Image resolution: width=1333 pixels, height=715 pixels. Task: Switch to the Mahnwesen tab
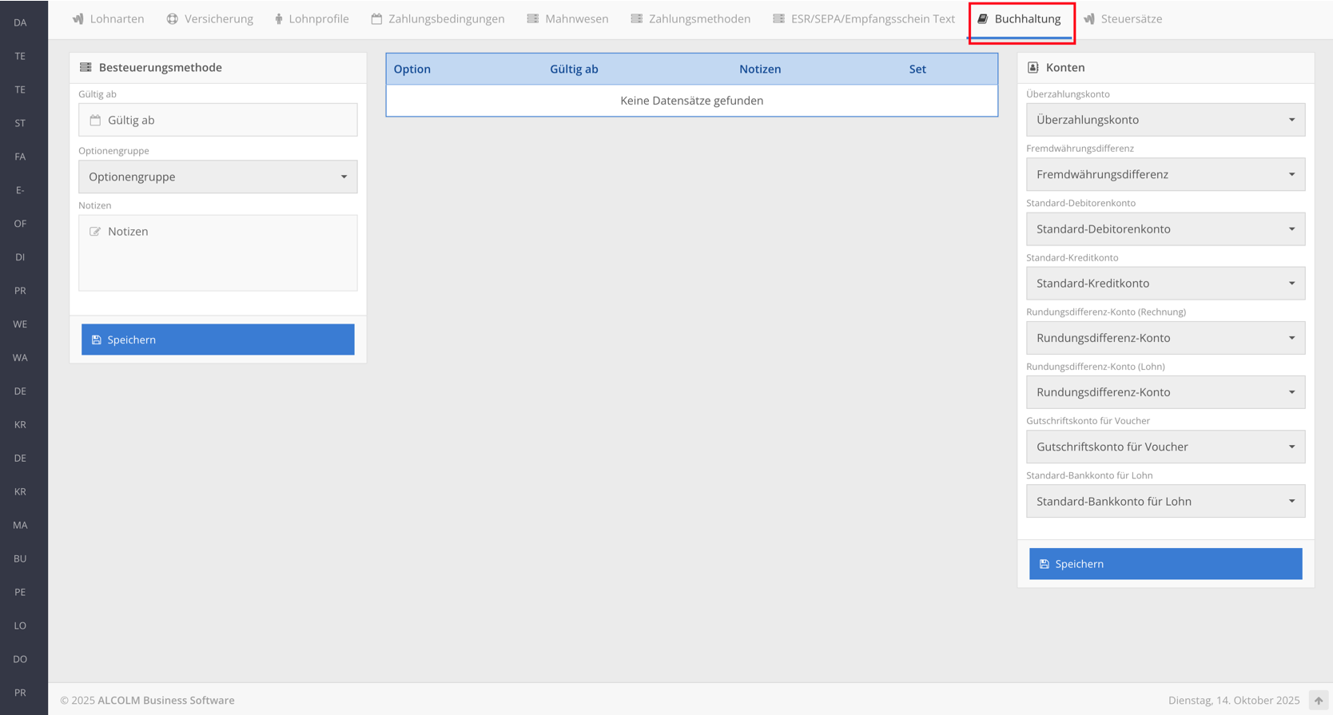[x=567, y=19]
